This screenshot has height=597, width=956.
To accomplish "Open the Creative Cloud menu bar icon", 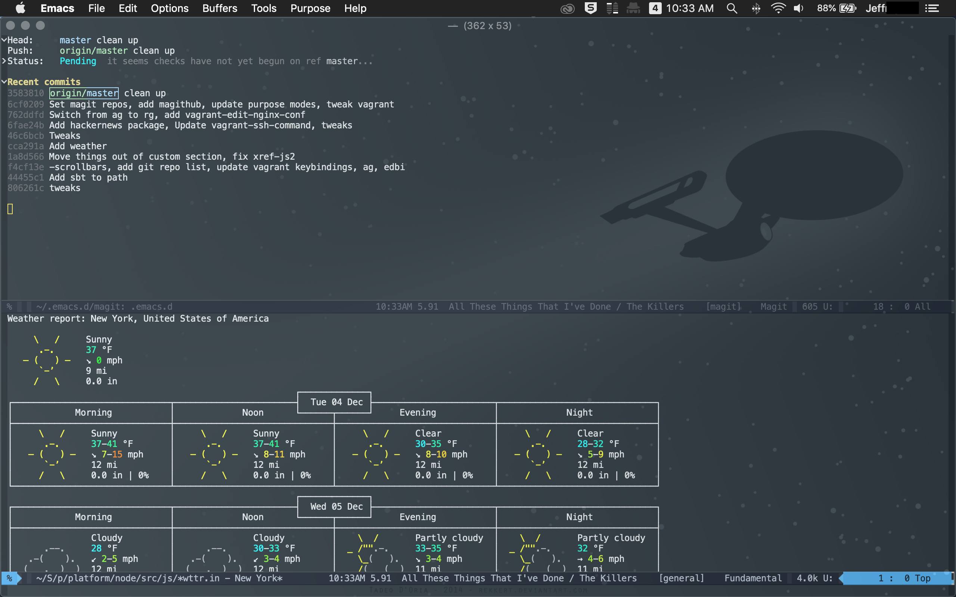I will point(567,8).
